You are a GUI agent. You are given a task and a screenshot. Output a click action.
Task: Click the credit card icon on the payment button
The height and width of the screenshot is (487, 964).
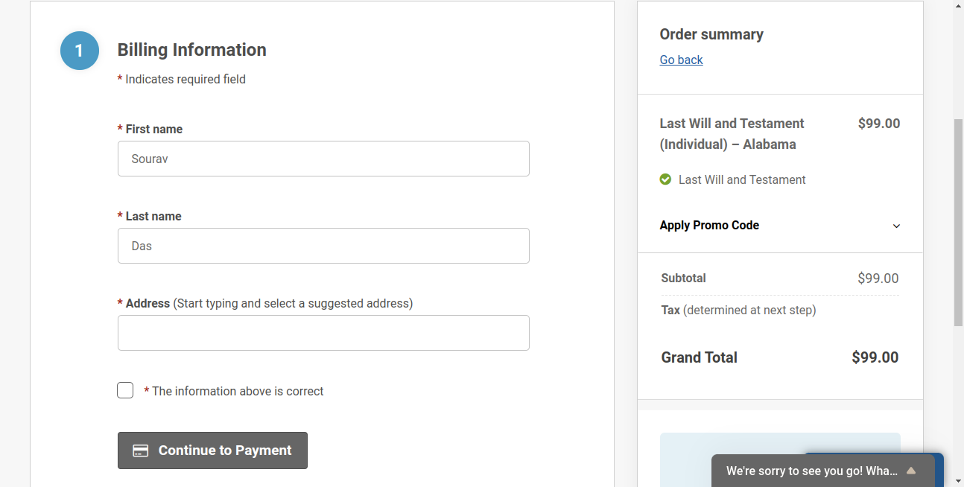[140, 451]
